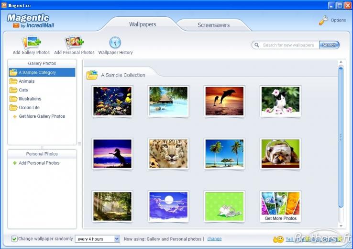This screenshot has height=249, width=353.
Task: Click the A Sample Collection title
Action: click(123, 75)
